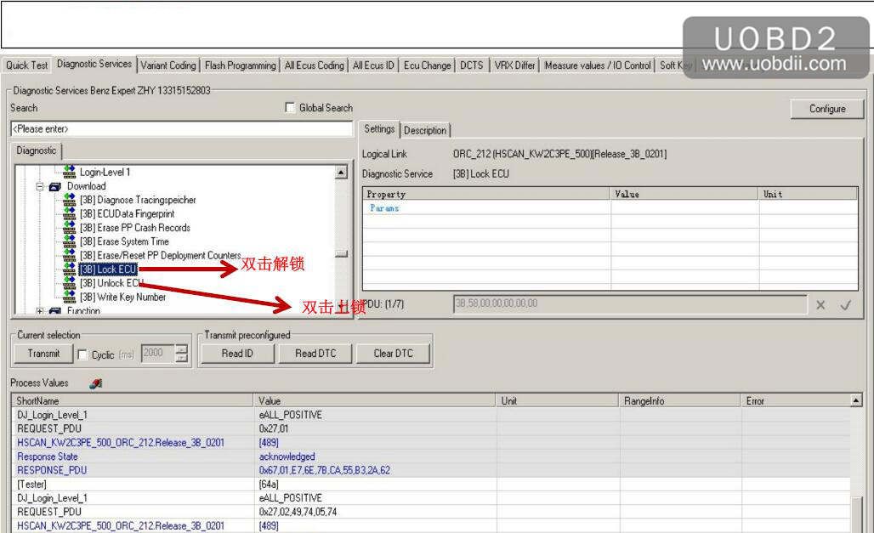Image resolution: width=874 pixels, height=533 pixels.
Task: Click the Diagnose Tracingspeicher service icon
Action: click(69, 199)
